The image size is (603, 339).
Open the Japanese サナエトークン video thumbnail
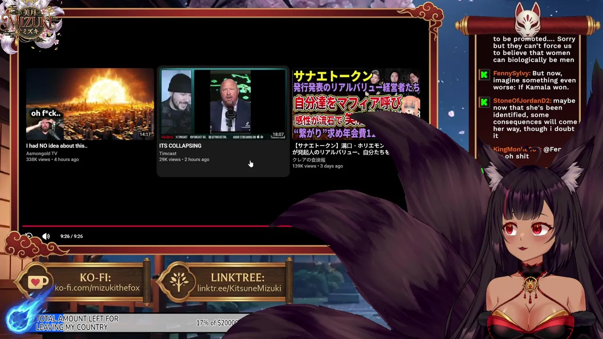click(x=356, y=104)
